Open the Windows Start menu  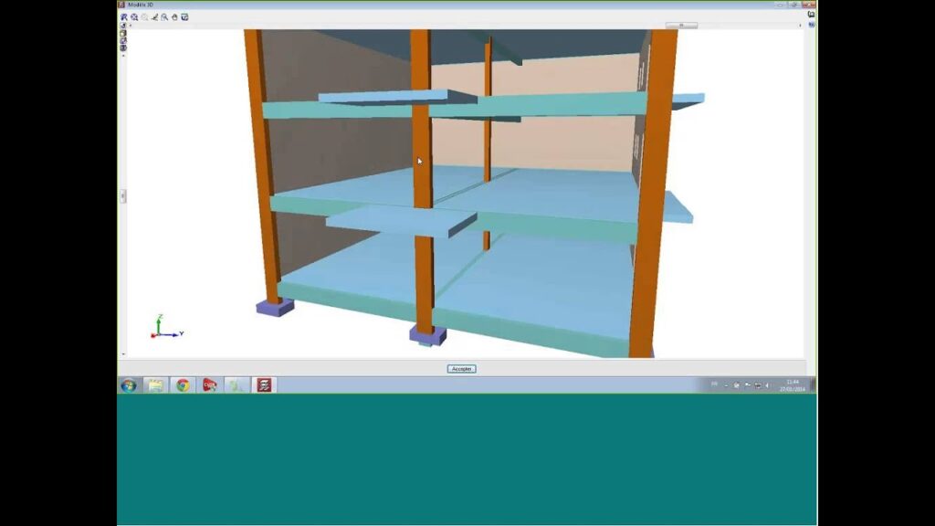(129, 385)
